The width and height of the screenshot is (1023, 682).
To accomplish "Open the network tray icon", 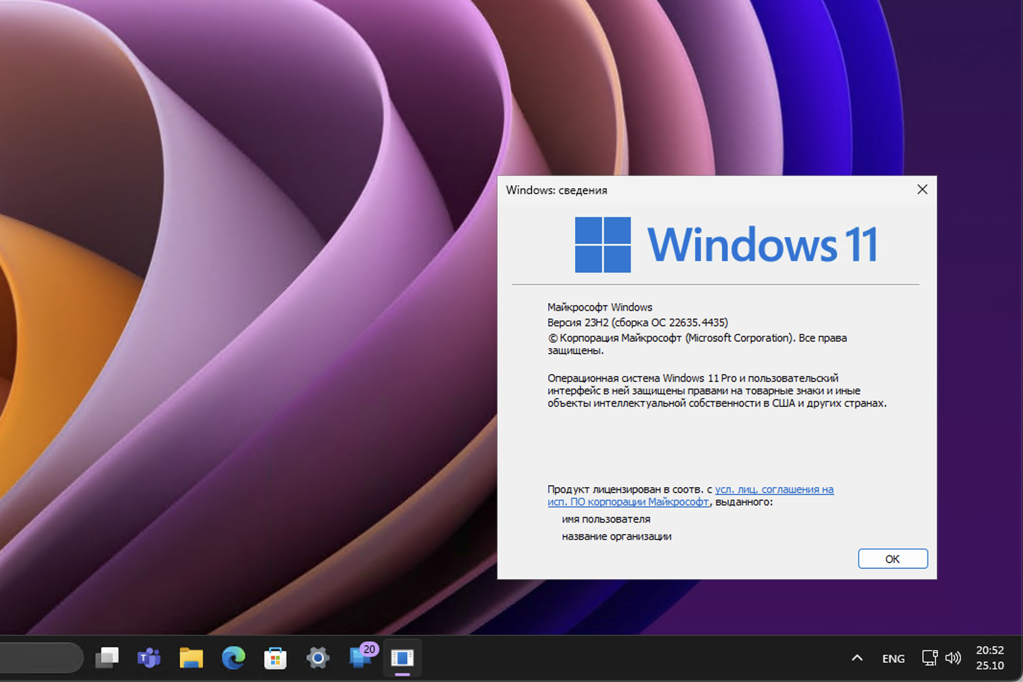I will click(930, 657).
